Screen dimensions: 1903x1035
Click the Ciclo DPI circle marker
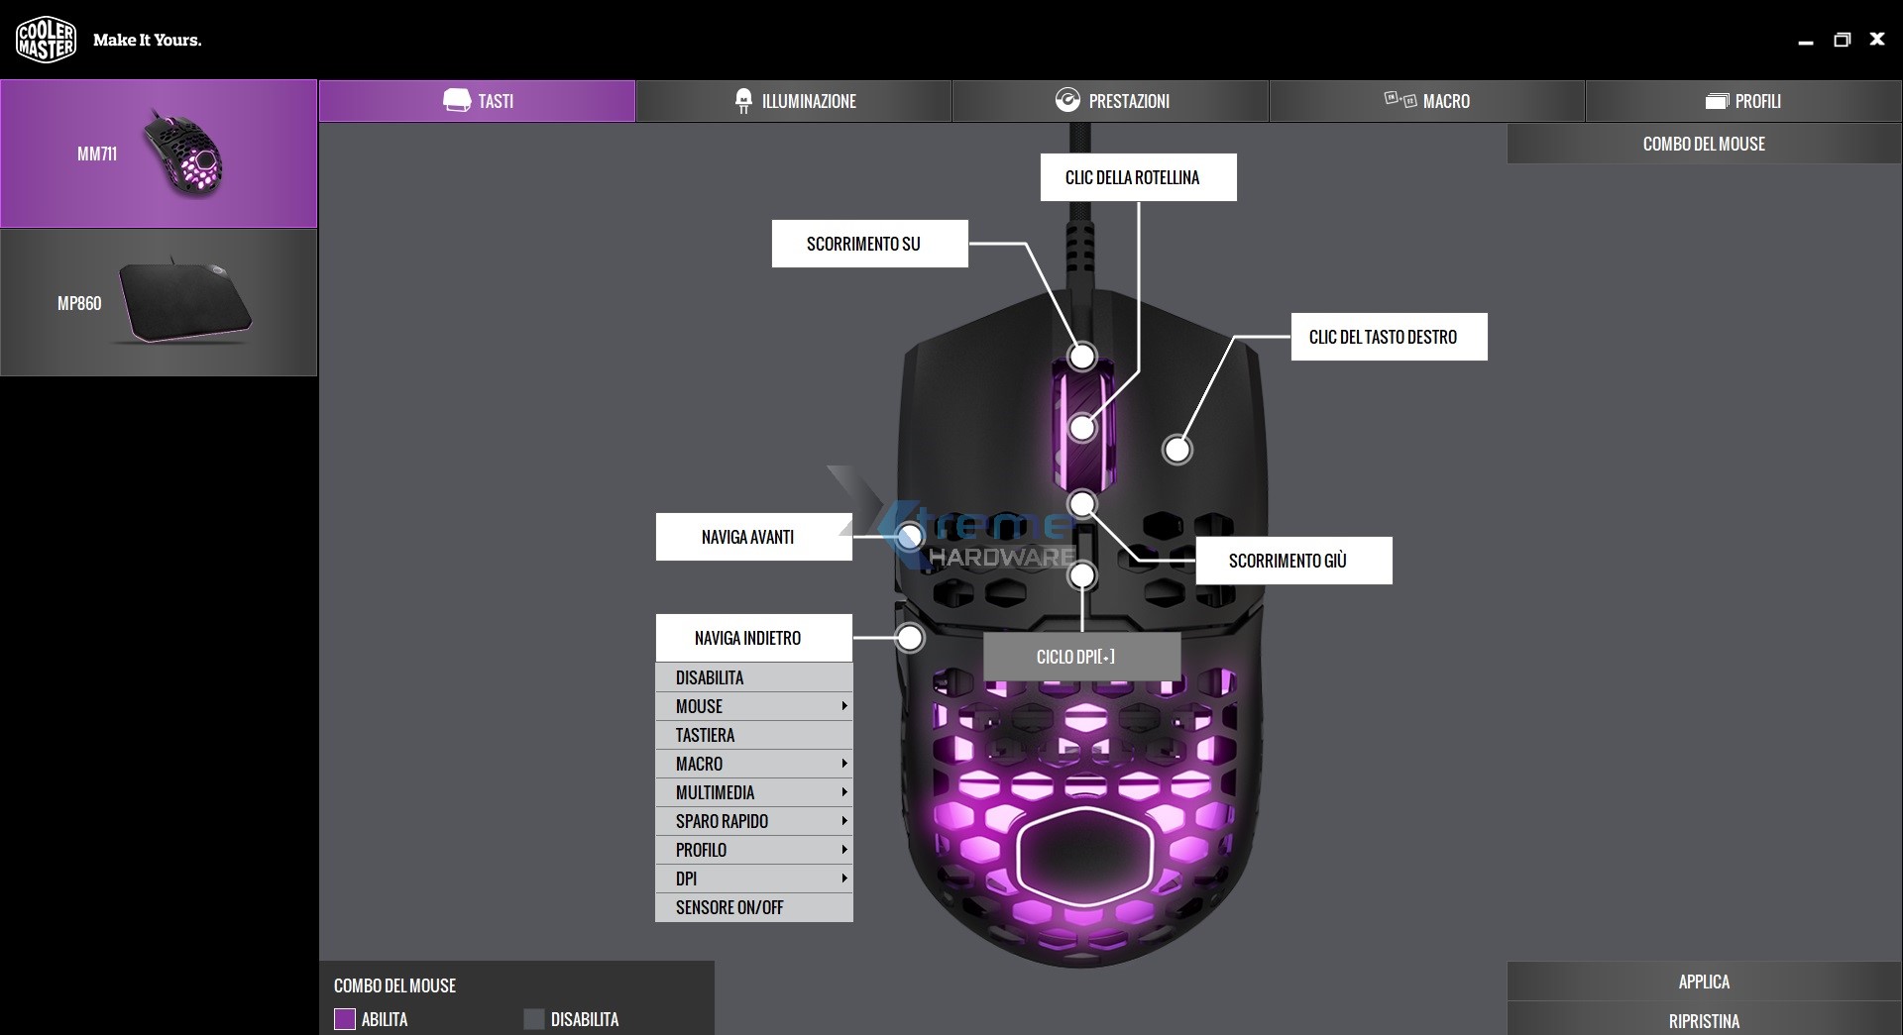1081,575
